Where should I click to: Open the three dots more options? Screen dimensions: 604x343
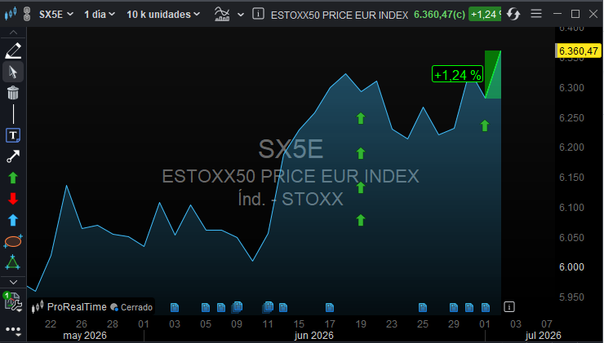tap(13, 330)
